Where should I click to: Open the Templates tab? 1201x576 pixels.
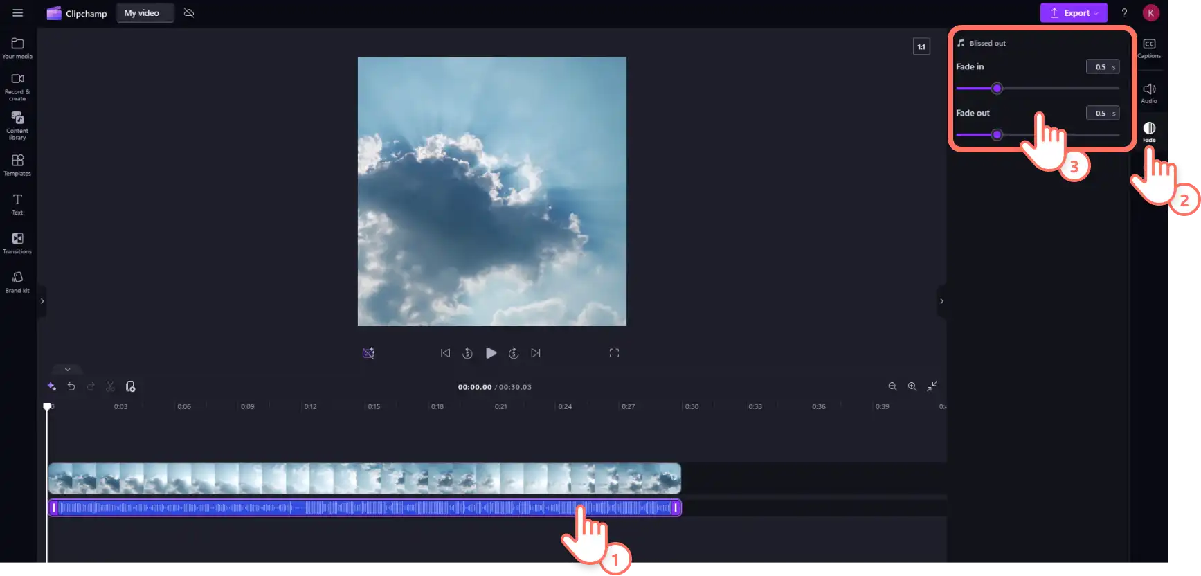(17, 165)
